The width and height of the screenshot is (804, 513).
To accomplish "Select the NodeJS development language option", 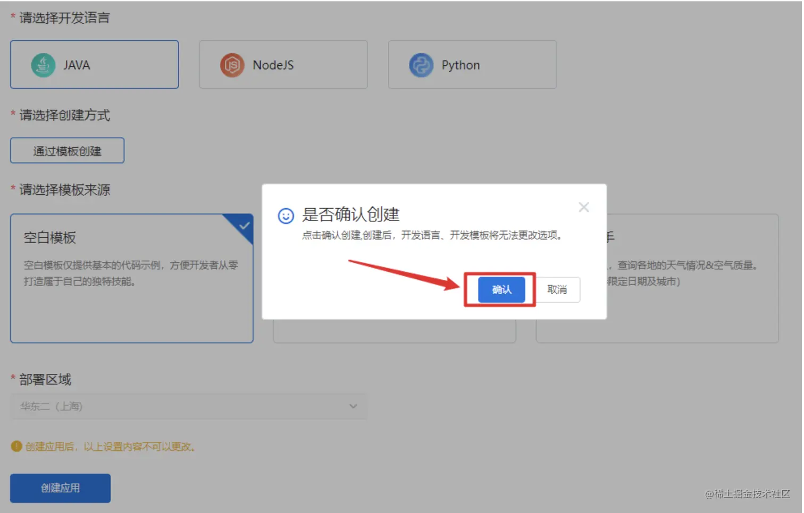I will pos(283,65).
